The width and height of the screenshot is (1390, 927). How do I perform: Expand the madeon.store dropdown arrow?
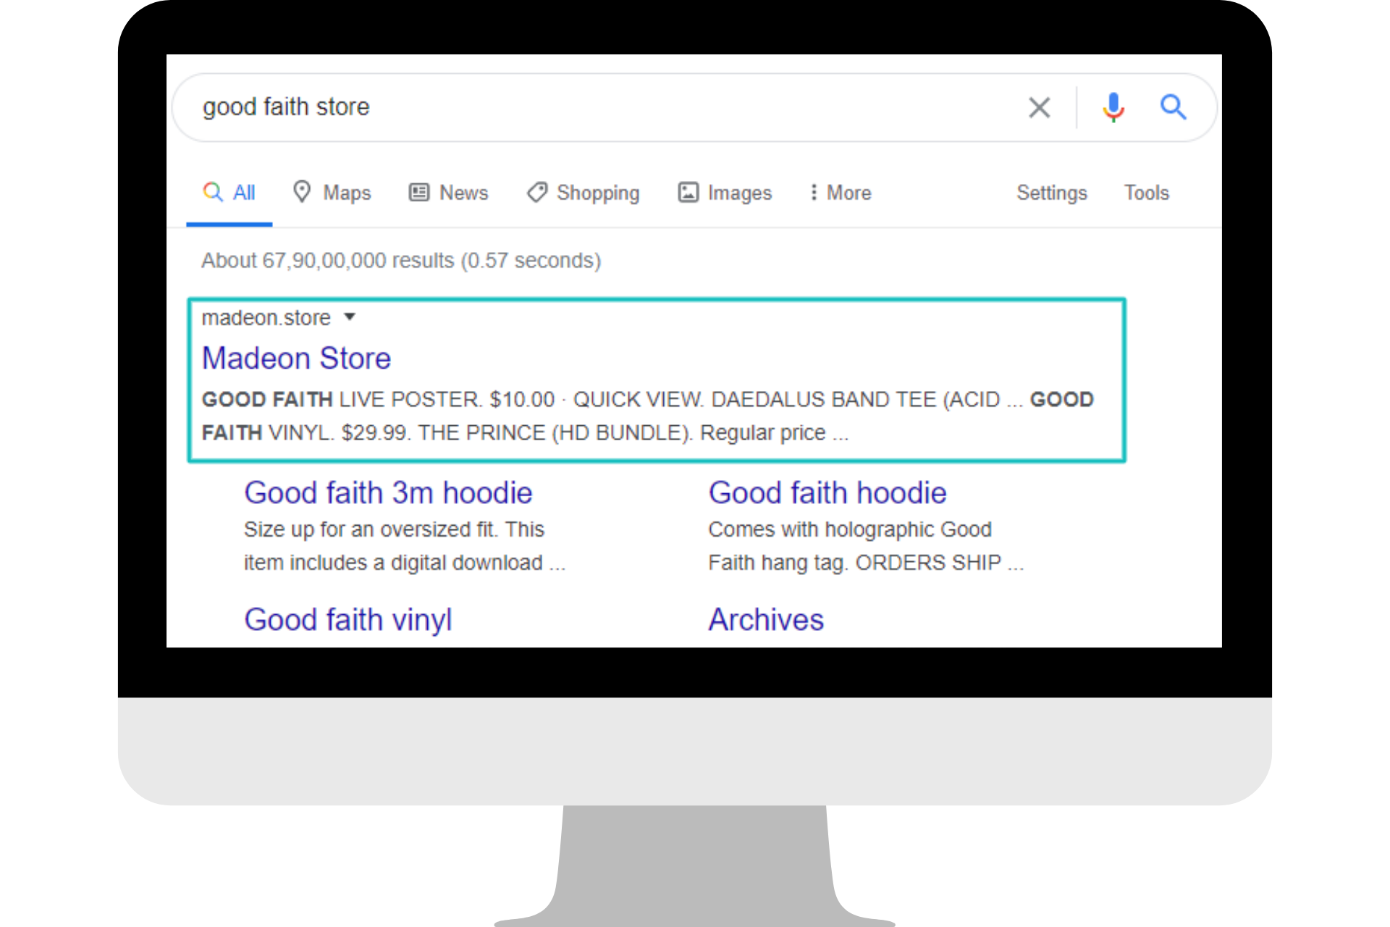350,317
